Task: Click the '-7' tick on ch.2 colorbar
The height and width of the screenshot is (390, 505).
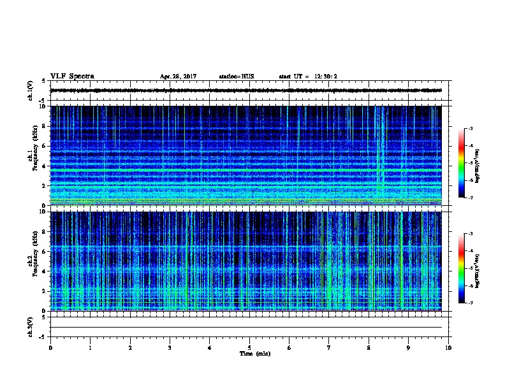Action: 470,303
